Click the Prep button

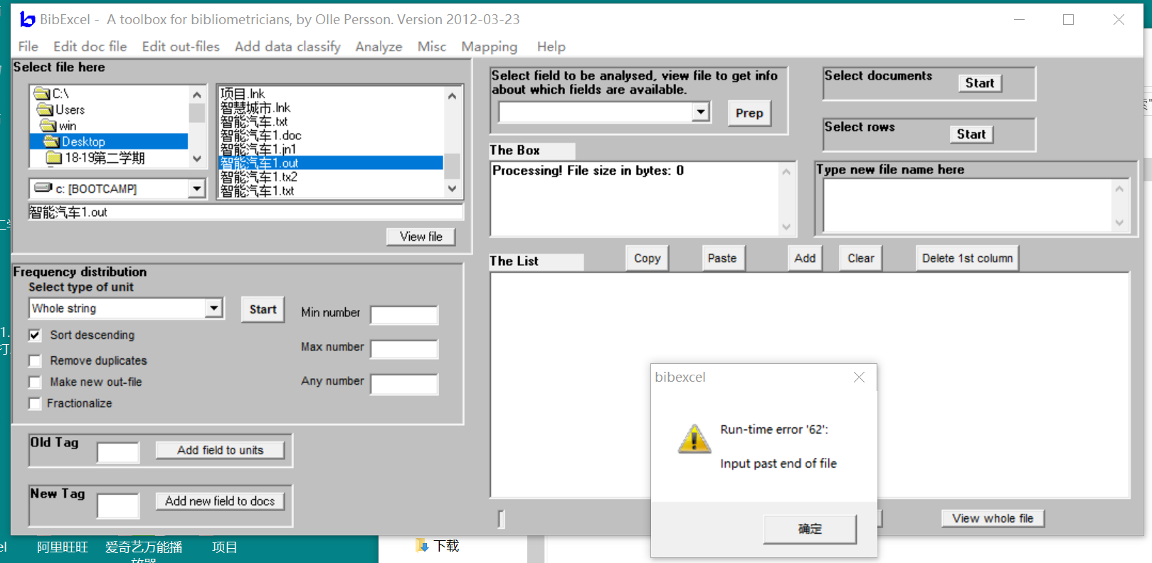(749, 113)
